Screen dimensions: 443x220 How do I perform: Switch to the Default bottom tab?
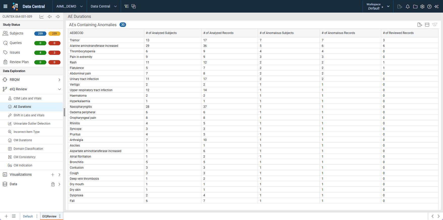point(28,216)
